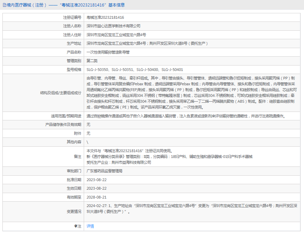
Task: Select remark line 新《医疗器械分类目录》管理类别
Action: pyautogui.click(x=170, y=157)
